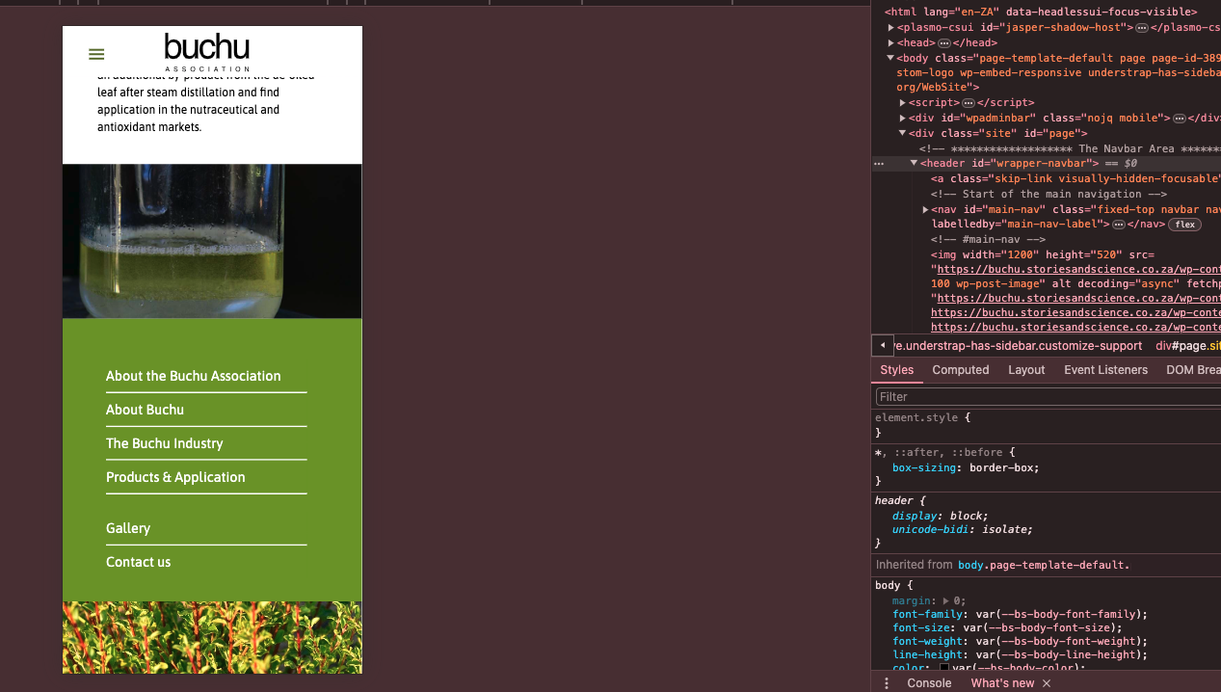Open the Console drawer tab
This screenshot has height=692, width=1221.
[929, 683]
